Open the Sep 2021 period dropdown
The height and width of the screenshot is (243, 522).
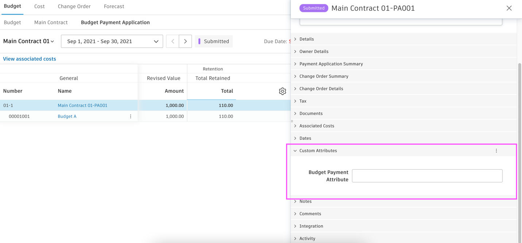112,41
